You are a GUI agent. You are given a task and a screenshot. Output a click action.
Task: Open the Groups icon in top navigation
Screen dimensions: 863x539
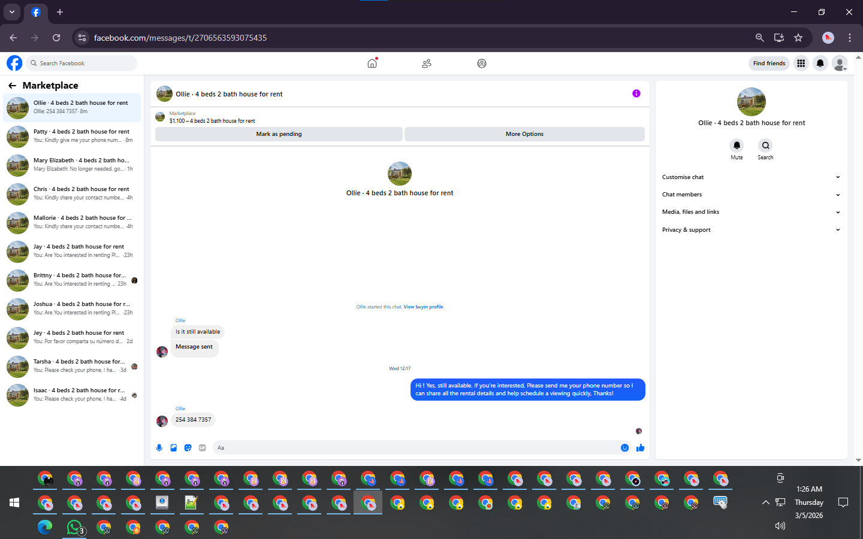[482, 63]
